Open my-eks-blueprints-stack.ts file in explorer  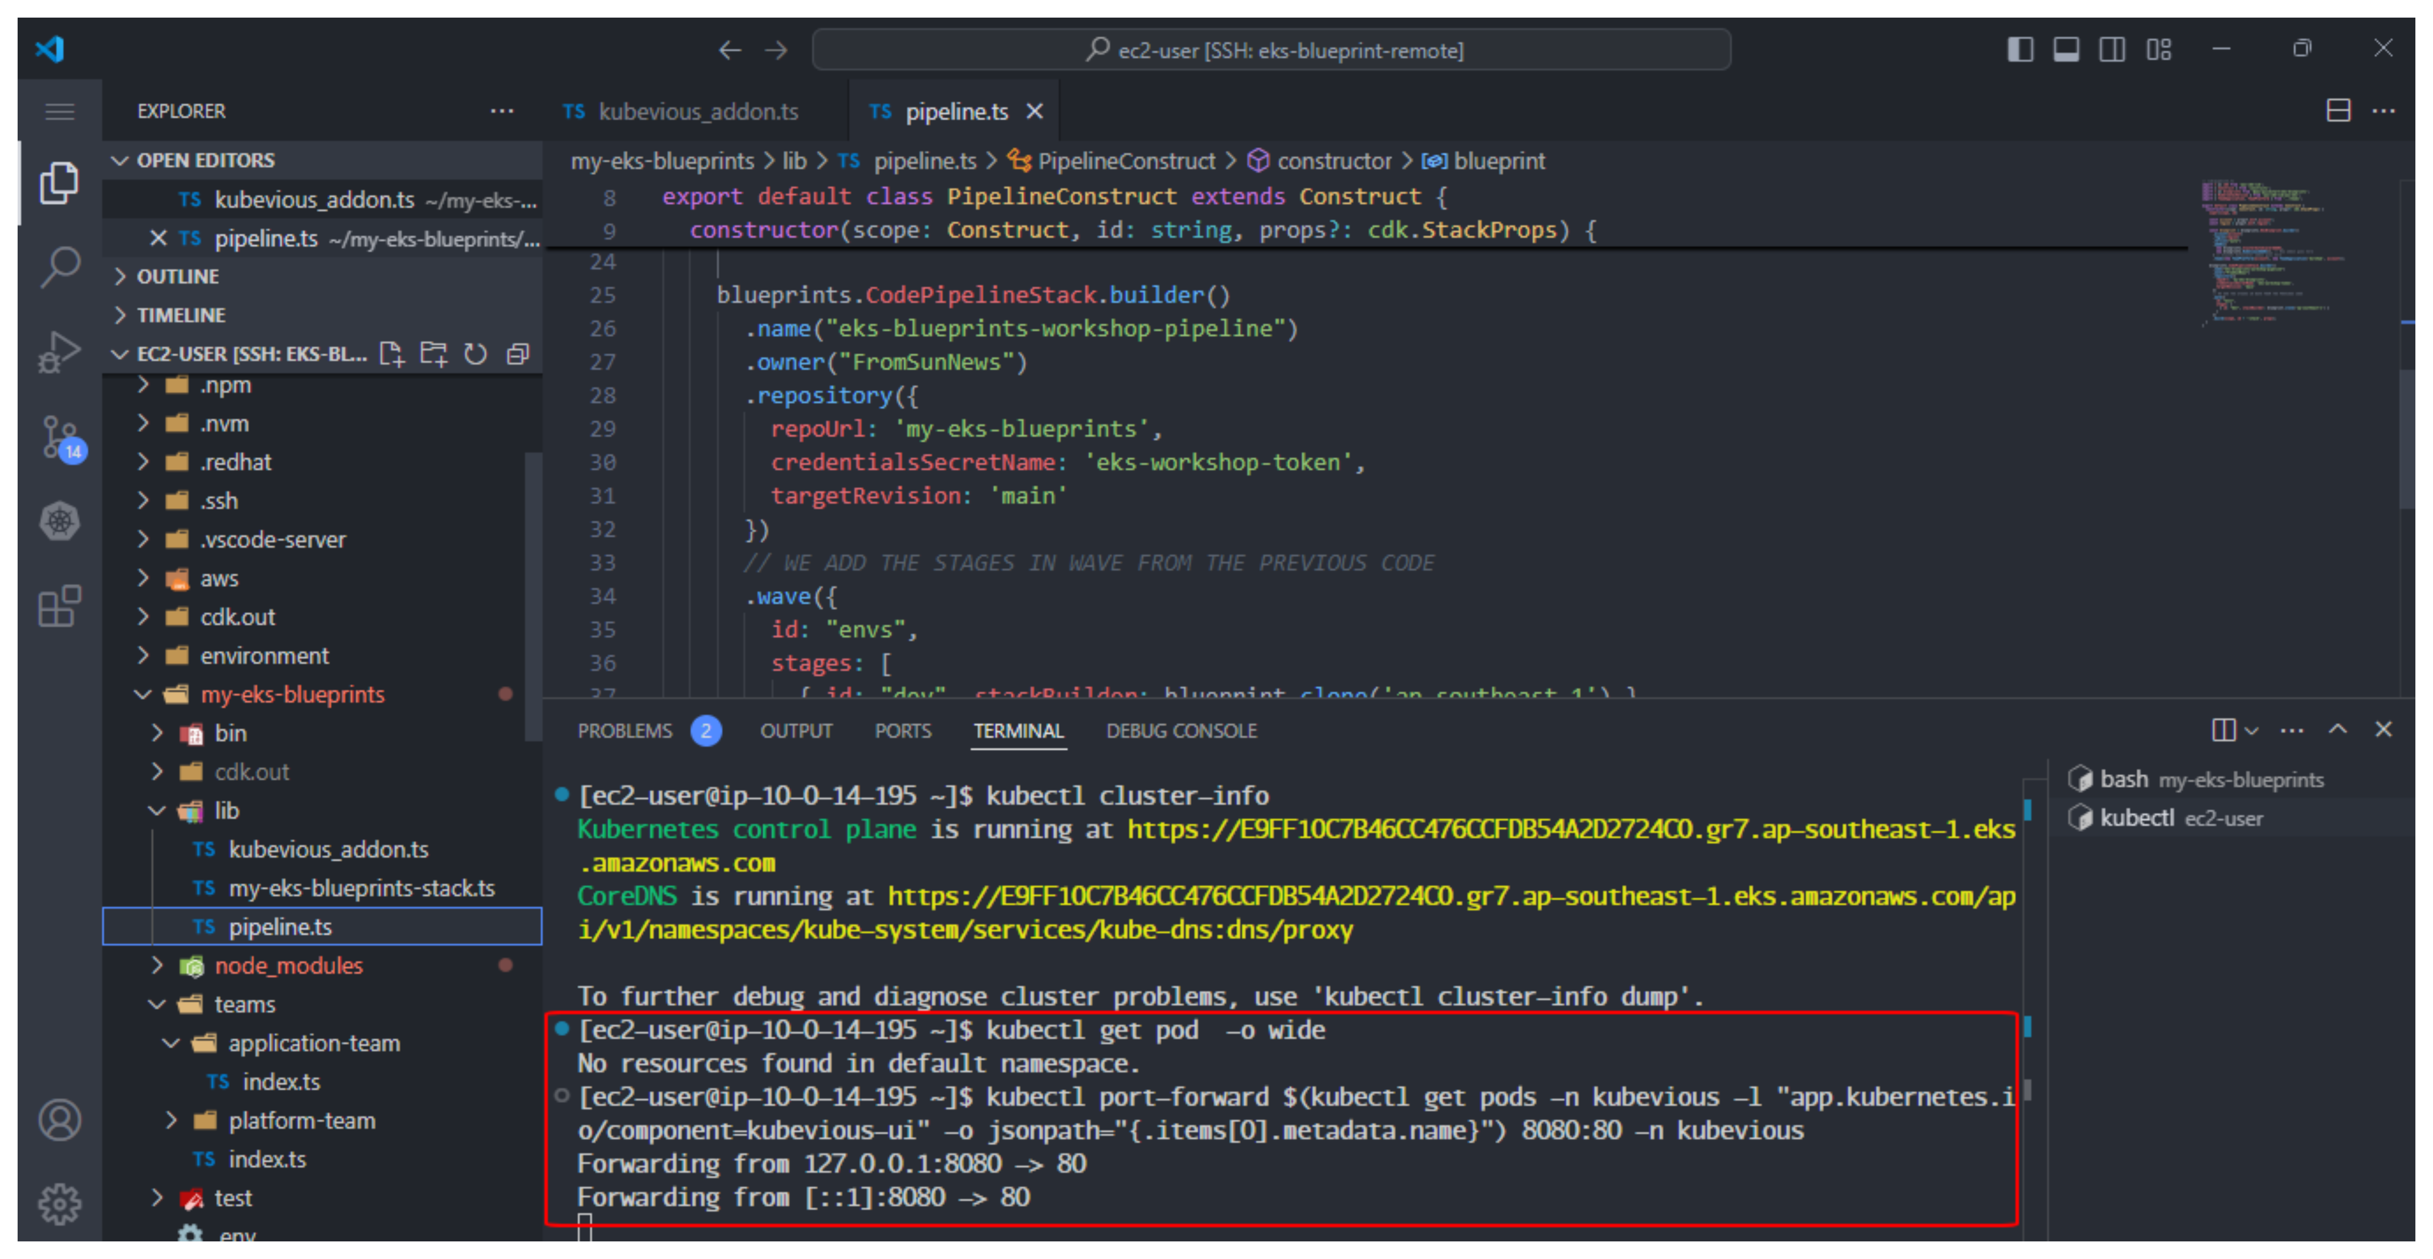pyautogui.click(x=361, y=888)
